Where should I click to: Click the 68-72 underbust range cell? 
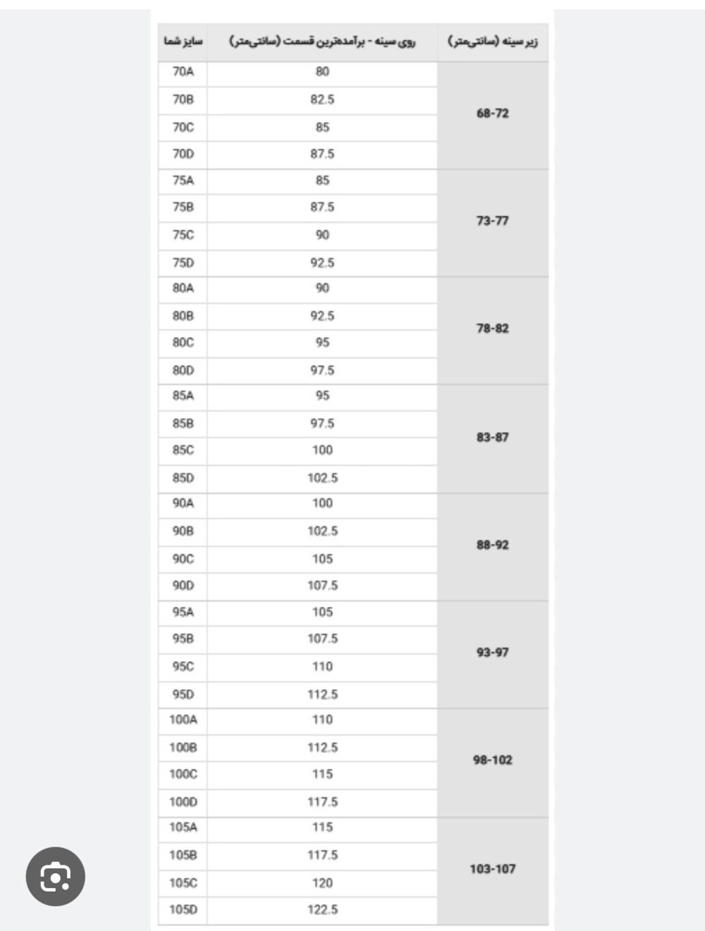point(492,114)
